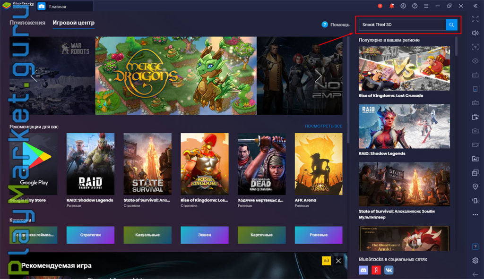Click the back arrow in the sidebar
This screenshot has height=279, width=484.
point(475,274)
